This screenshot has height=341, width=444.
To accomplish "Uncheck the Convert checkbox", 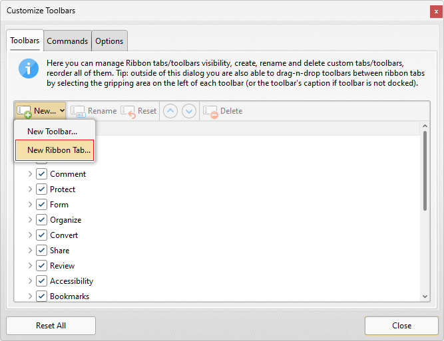I will [42, 235].
